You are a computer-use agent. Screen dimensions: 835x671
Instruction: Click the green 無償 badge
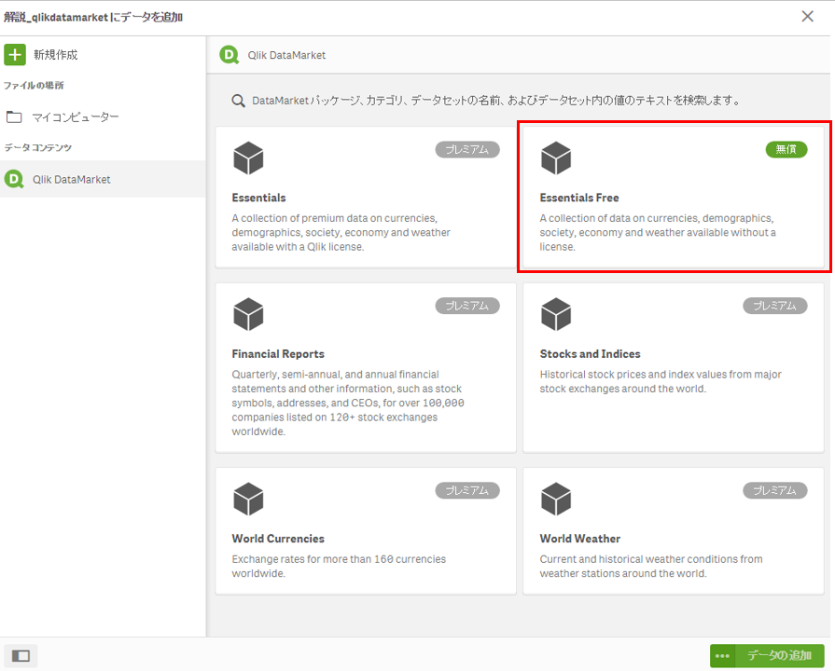coord(786,149)
